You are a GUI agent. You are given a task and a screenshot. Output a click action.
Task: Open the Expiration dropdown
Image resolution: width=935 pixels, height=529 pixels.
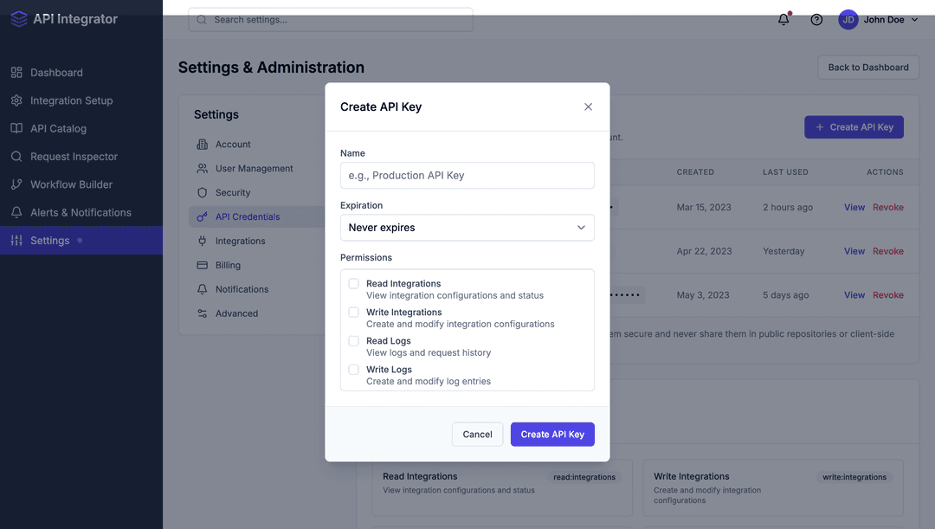click(x=467, y=227)
